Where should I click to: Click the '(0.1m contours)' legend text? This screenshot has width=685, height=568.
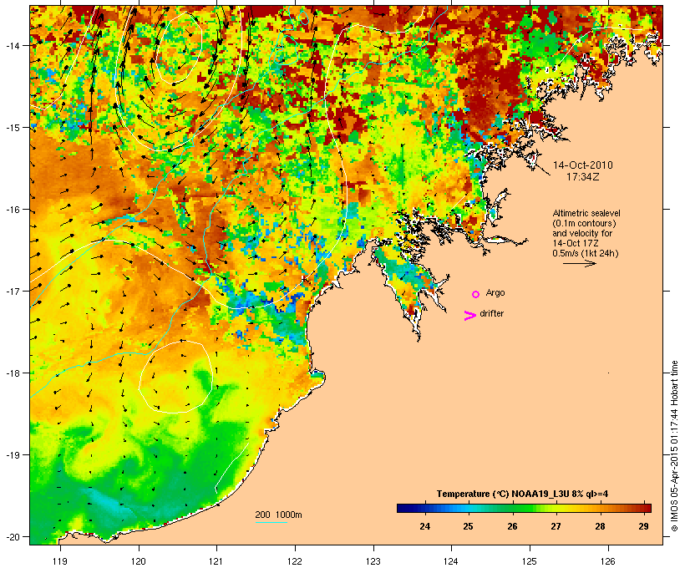584,223
